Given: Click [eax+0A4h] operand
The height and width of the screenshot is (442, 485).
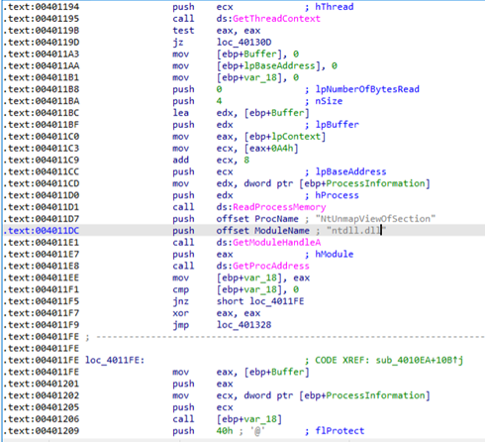Looking at the screenshot, I should tap(271, 149).
